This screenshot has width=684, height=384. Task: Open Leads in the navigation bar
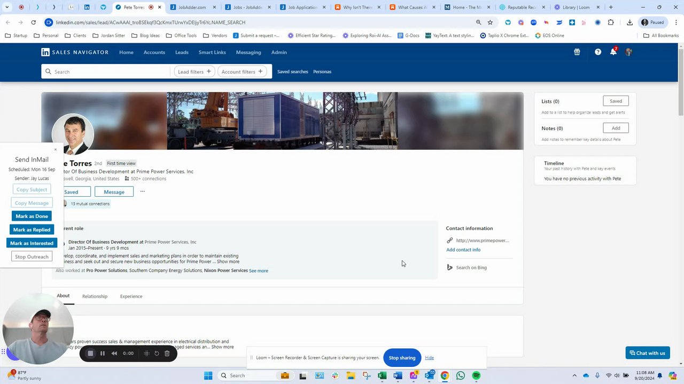coord(182,52)
